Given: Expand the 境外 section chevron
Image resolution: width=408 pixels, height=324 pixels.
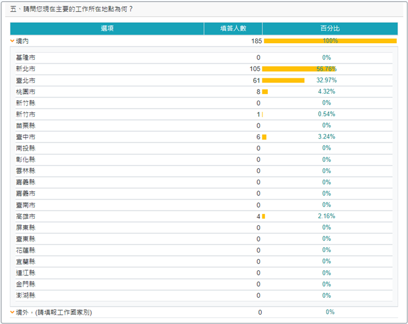Looking at the screenshot, I should click(x=12, y=312).
